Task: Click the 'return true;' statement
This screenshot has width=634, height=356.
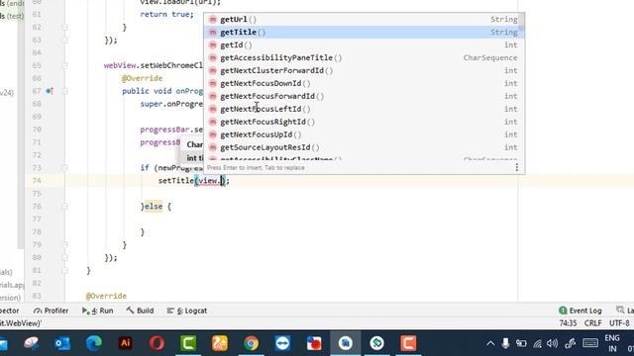Action: tap(167, 14)
